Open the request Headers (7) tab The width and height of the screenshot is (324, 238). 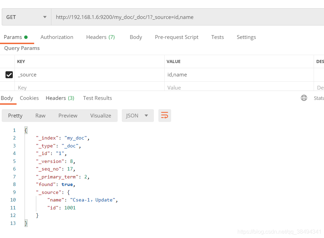[100, 37]
